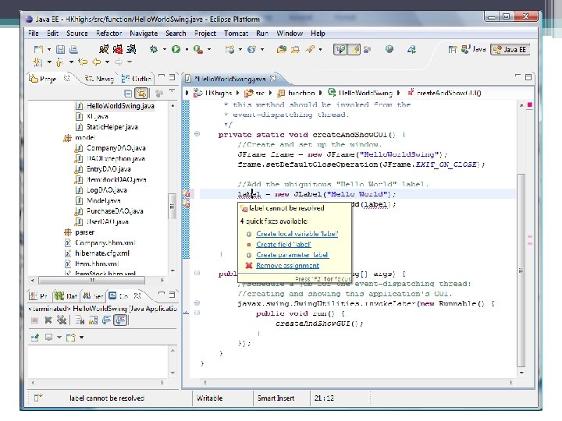
Task: Click the web browser globe toolbar icon
Action: click(389, 49)
